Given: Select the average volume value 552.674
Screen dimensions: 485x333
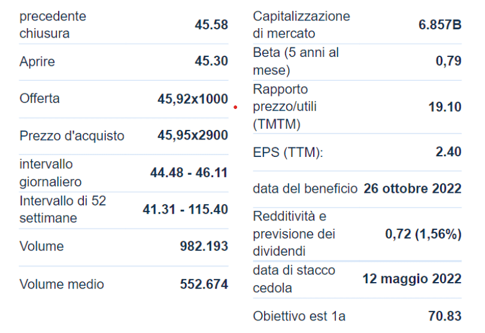Looking at the screenshot, I should [x=204, y=284].
